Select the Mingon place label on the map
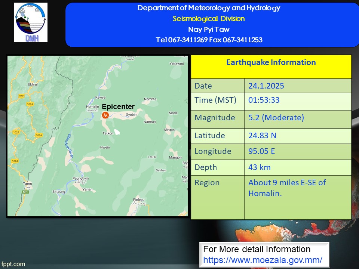359x269 pixels. click(169, 130)
